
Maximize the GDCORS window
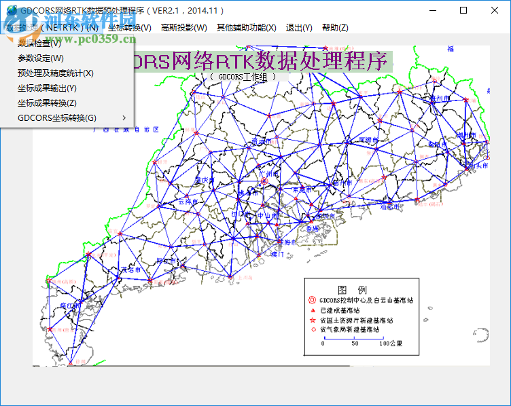click(463, 10)
